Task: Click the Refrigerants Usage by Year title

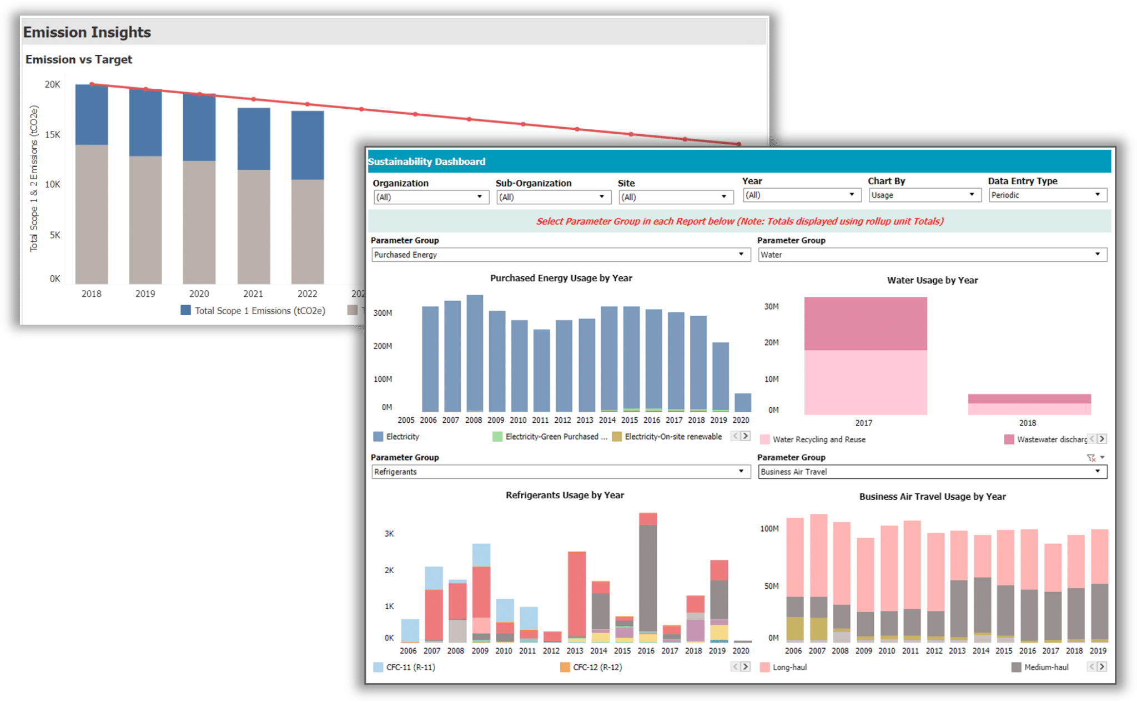Action: pos(565,495)
